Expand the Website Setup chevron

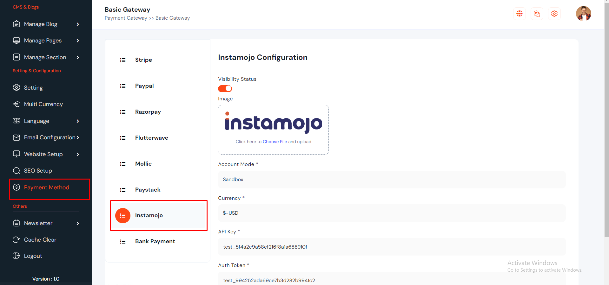pos(78,154)
